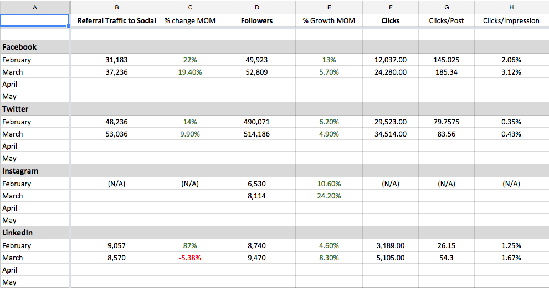Click the 3.12% clicks/impression cell
Image resolution: width=549 pixels, height=288 pixels.
(x=511, y=72)
